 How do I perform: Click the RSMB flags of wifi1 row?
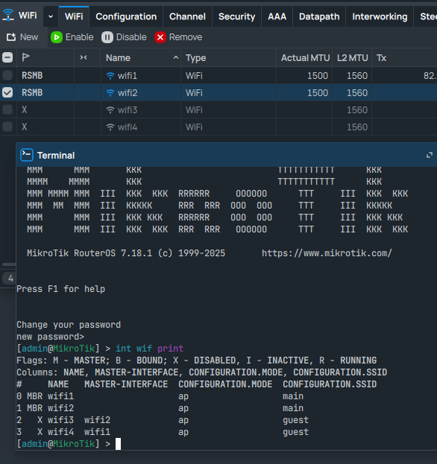[x=32, y=75]
